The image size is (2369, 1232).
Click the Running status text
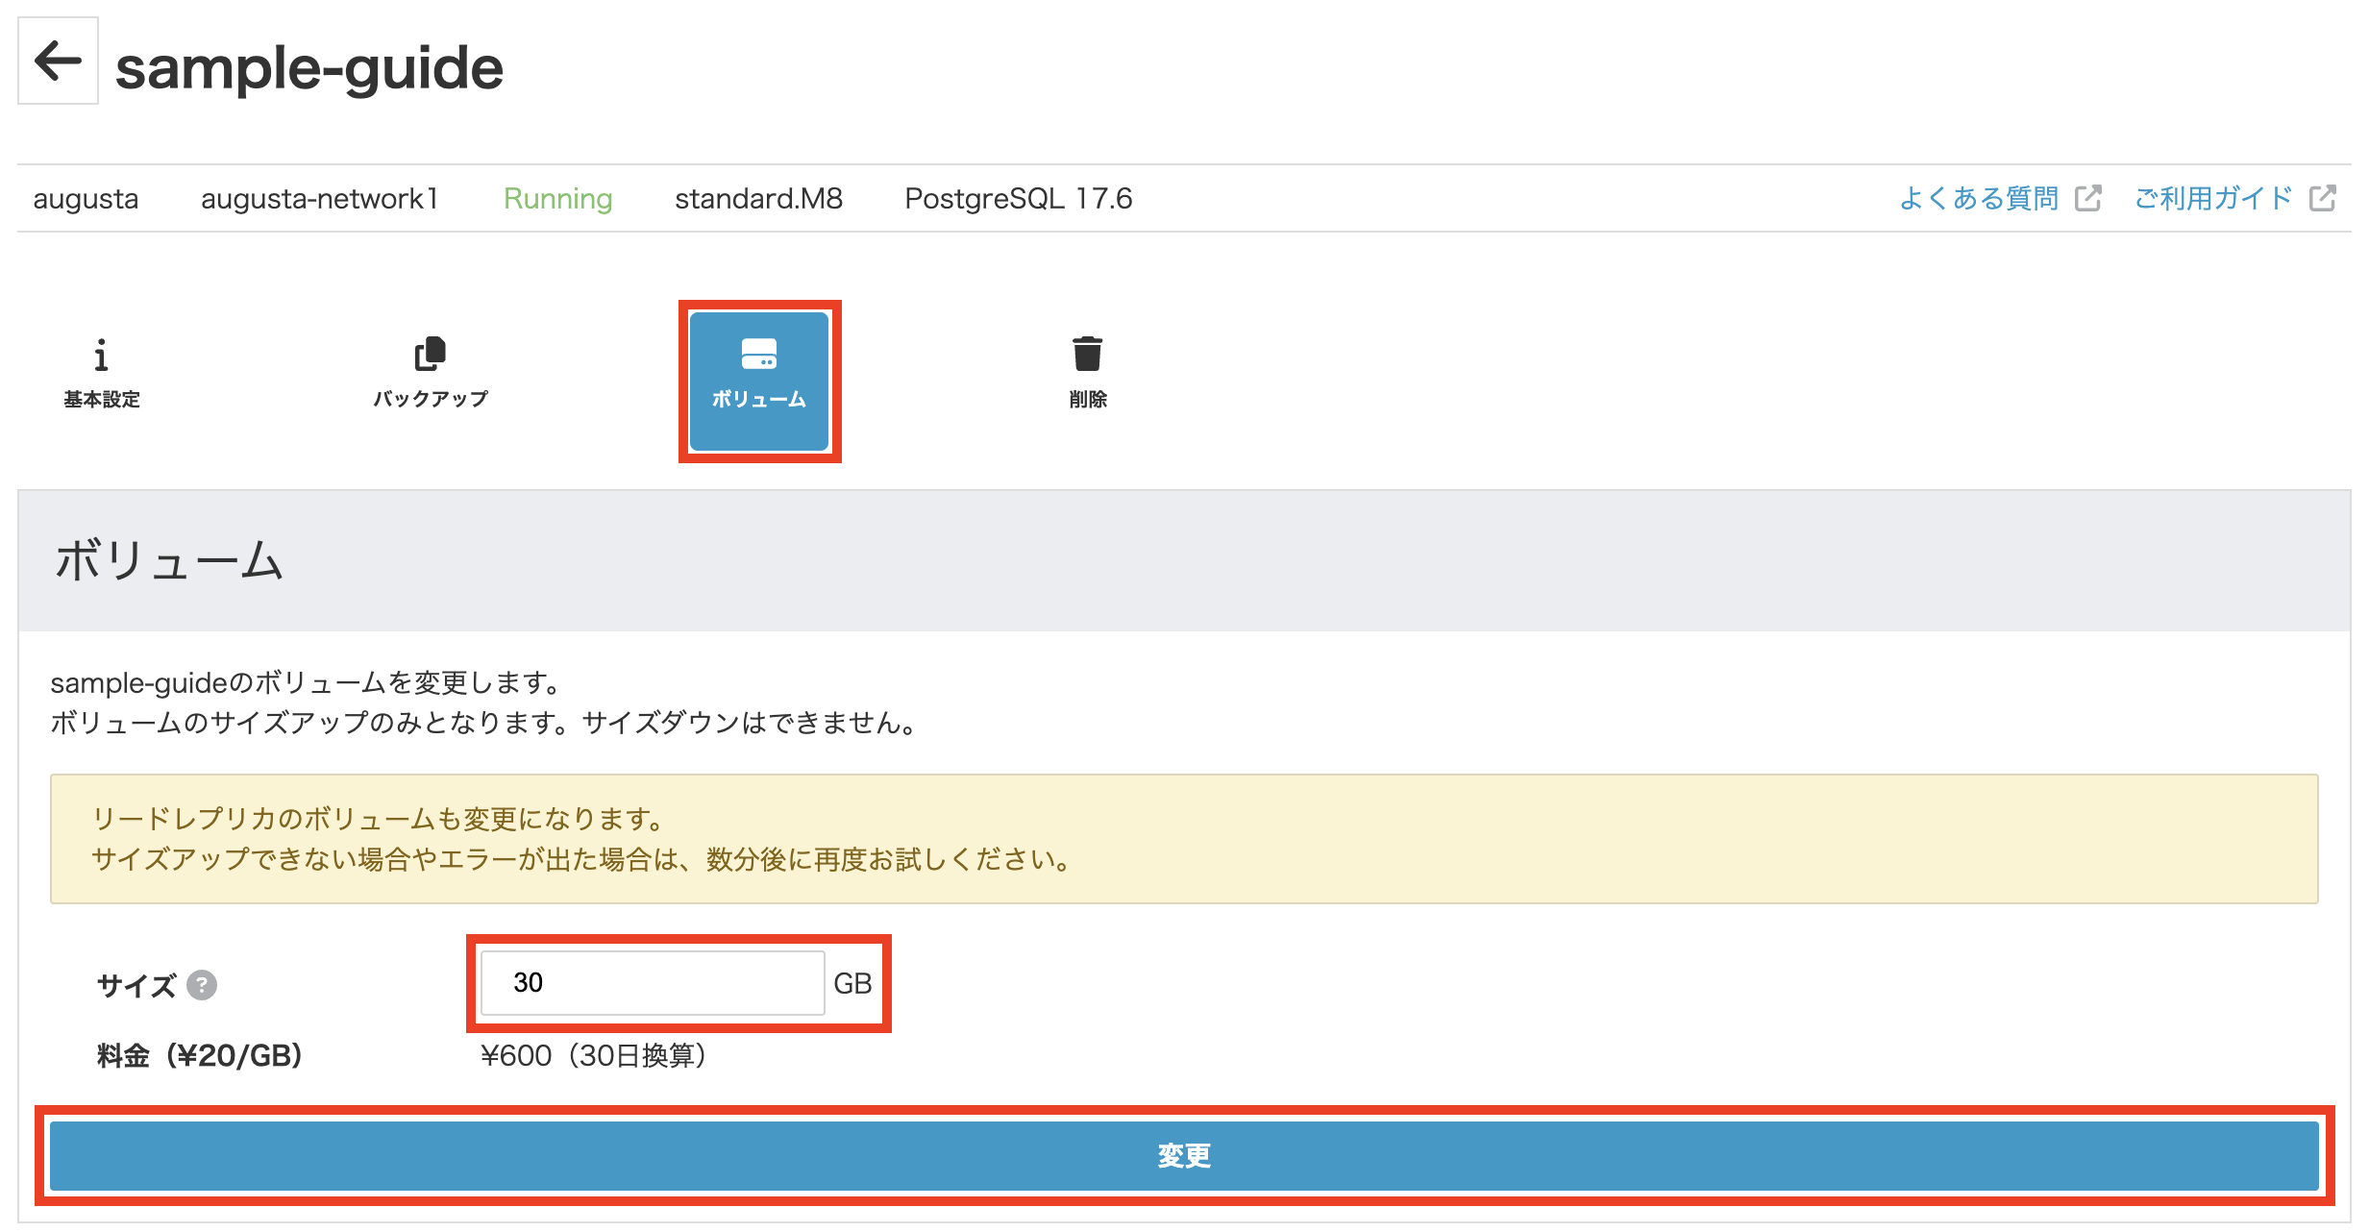click(557, 198)
